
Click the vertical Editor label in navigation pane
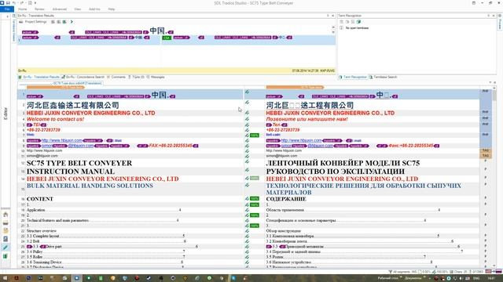tap(6, 114)
